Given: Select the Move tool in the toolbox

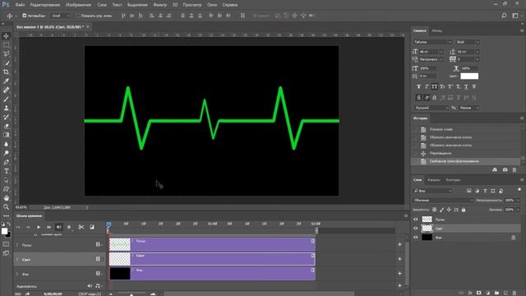Looking at the screenshot, I should point(6,36).
